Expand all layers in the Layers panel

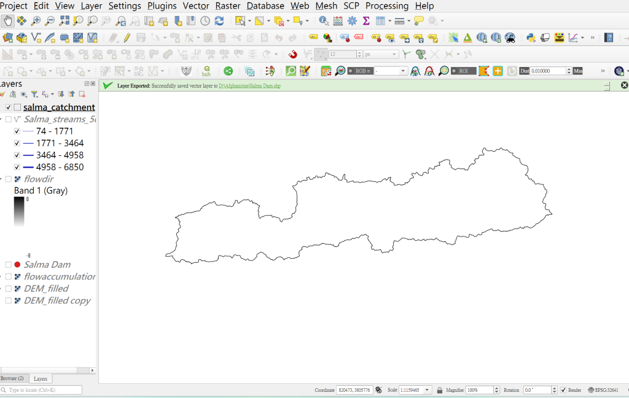tap(61, 95)
